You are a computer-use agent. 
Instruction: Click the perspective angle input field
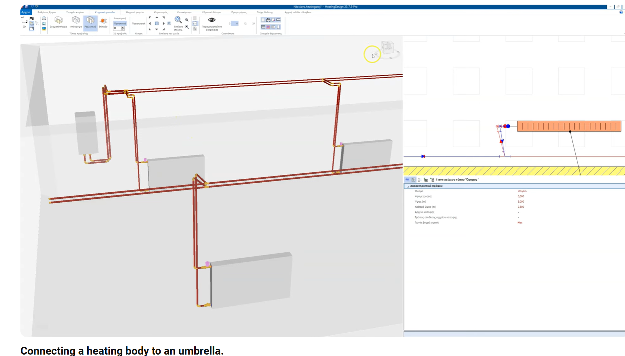point(117,28)
